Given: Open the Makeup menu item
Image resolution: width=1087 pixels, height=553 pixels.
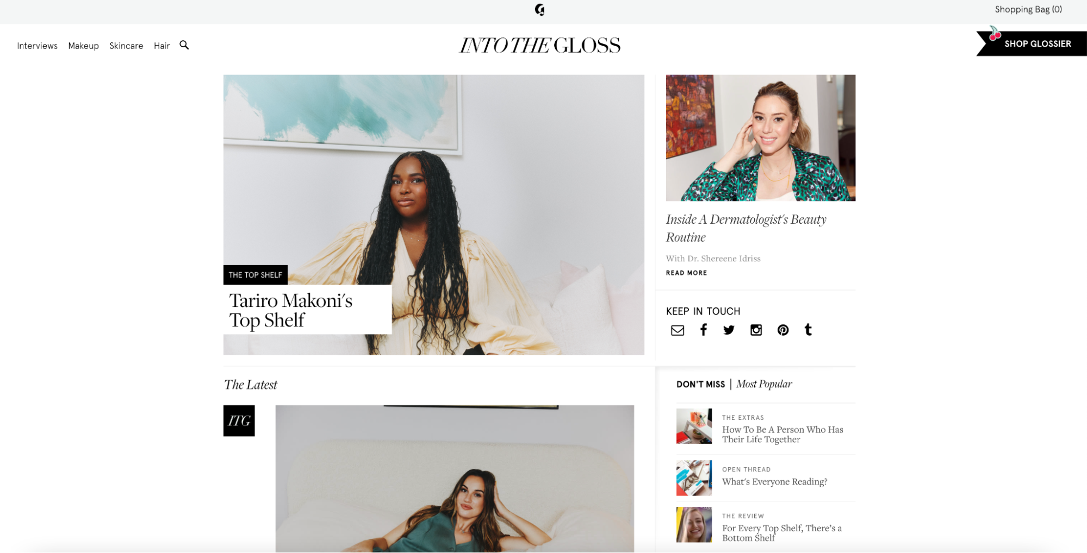Looking at the screenshot, I should [x=83, y=46].
